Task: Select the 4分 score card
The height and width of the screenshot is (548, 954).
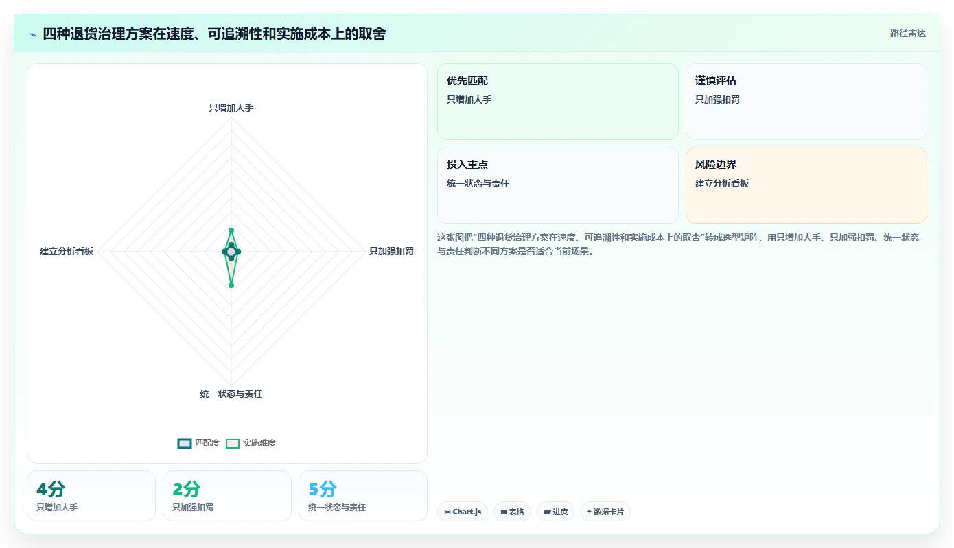Action: (91, 496)
